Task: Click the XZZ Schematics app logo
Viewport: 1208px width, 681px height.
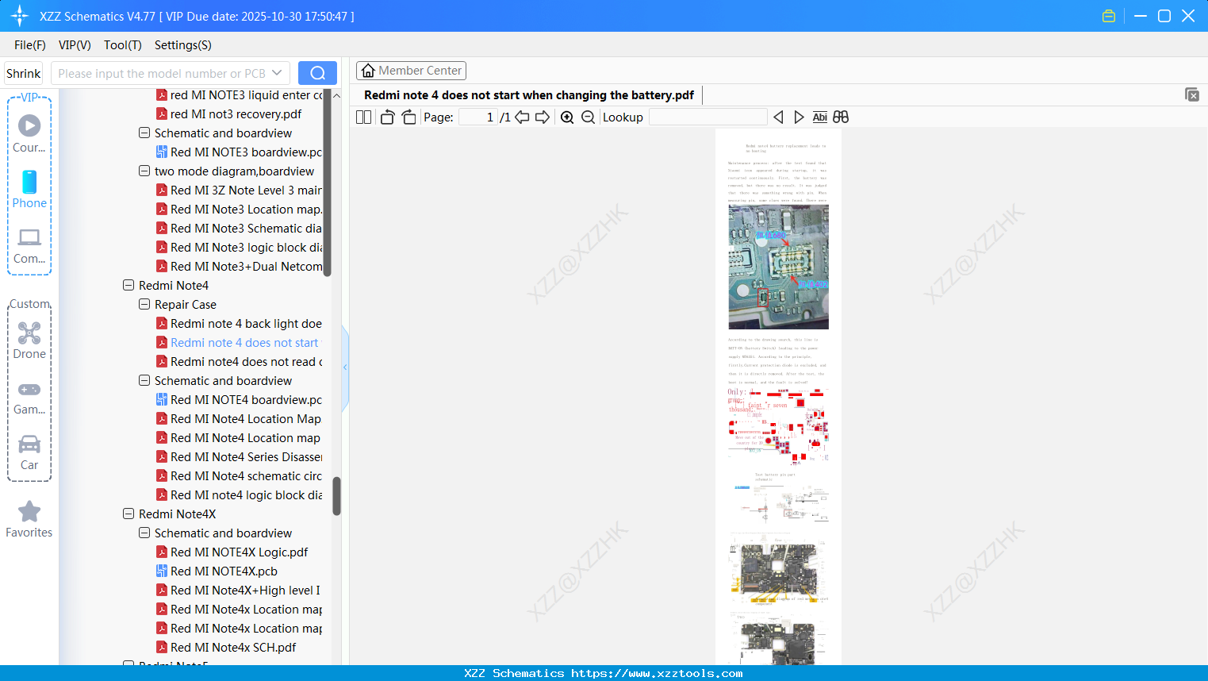Action: click(19, 16)
